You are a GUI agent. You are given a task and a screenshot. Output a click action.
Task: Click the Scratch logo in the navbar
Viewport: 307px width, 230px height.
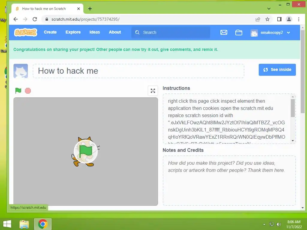tap(26, 32)
